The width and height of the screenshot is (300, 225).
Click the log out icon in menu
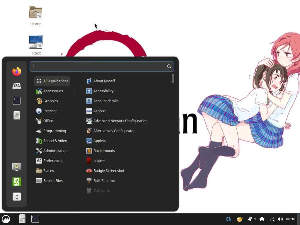[17, 182]
